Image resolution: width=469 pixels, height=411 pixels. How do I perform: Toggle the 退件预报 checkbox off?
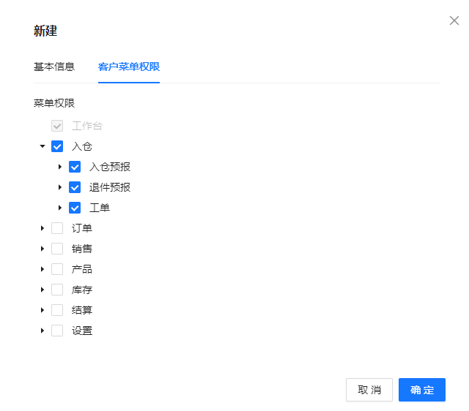[75, 187]
